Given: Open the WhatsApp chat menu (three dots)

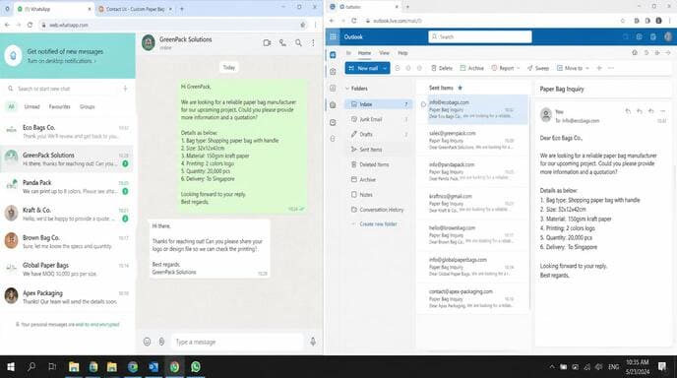Looking at the screenshot, I should [x=313, y=42].
